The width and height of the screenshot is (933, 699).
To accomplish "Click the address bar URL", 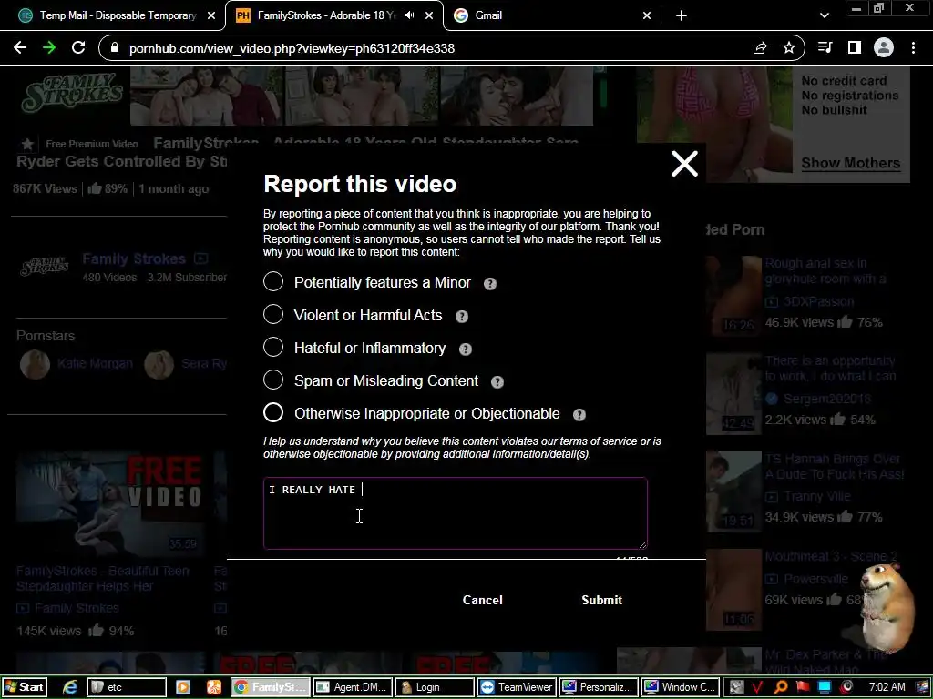I will tap(292, 48).
